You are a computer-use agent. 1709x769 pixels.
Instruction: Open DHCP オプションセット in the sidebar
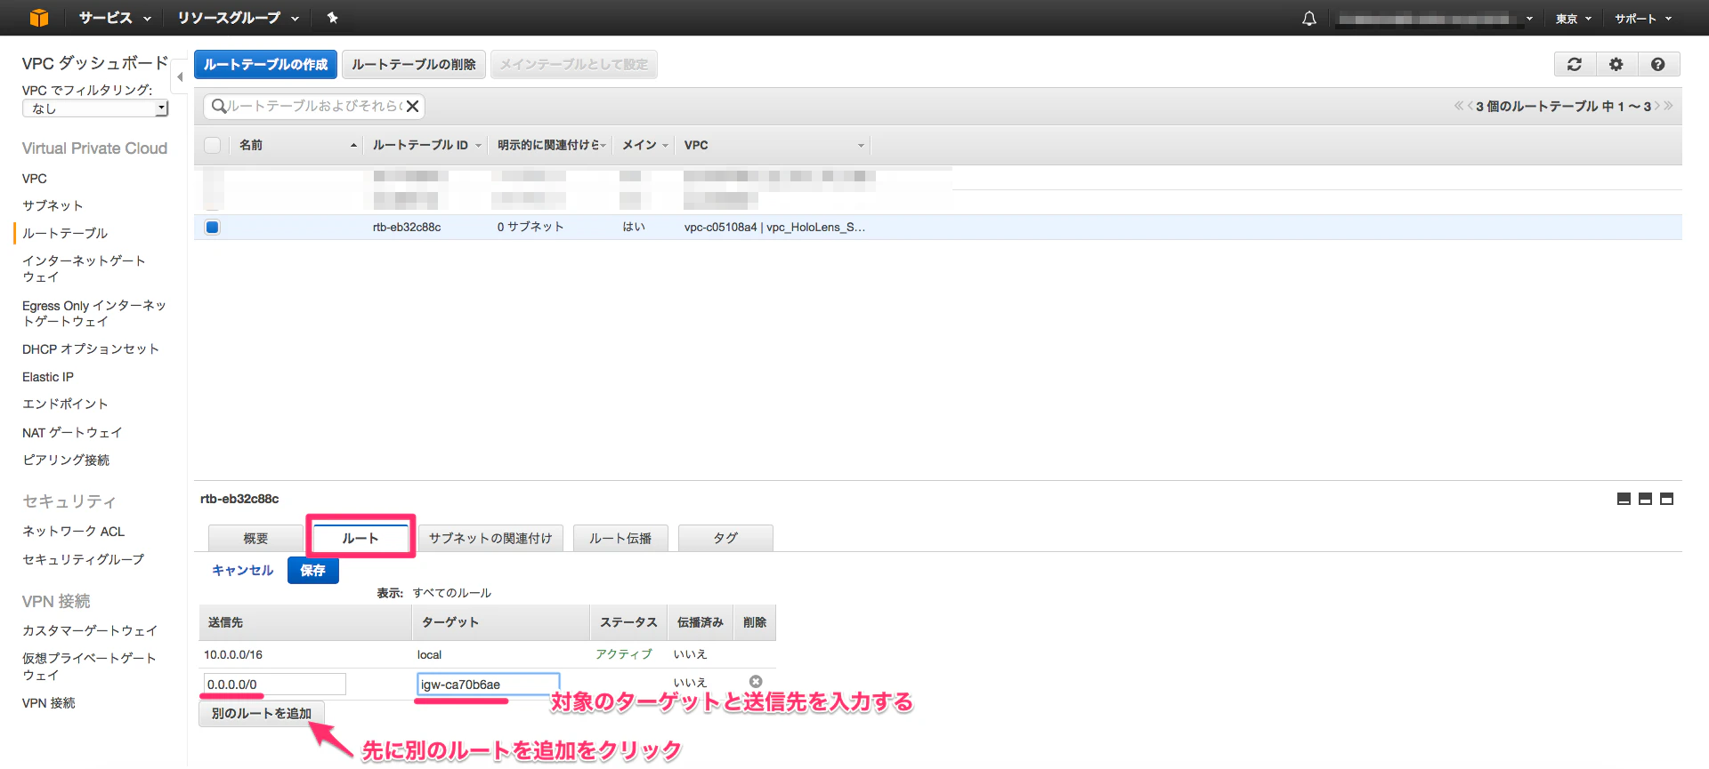point(91,348)
